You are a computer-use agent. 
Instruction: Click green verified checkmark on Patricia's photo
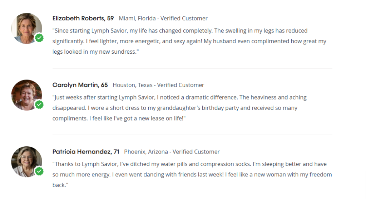click(x=39, y=171)
